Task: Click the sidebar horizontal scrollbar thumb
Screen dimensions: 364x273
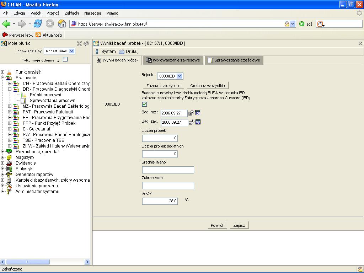Action: pos(28,262)
